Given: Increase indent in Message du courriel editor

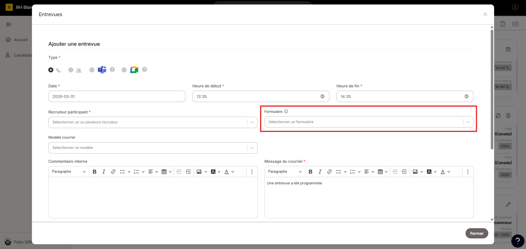Looking at the screenshot, I should coord(404,172).
